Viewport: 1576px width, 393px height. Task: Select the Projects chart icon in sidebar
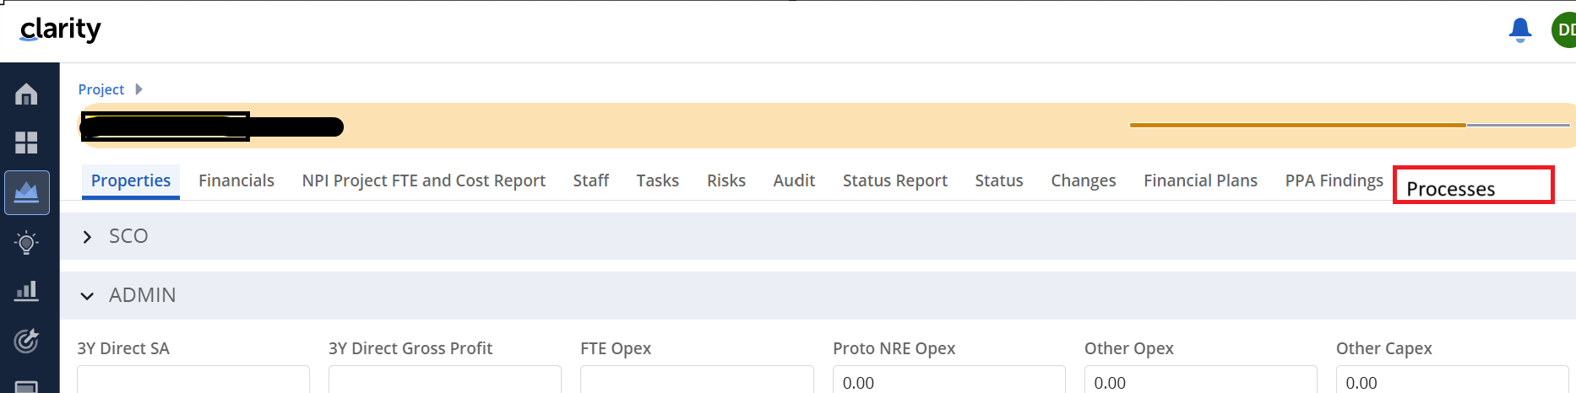(27, 192)
